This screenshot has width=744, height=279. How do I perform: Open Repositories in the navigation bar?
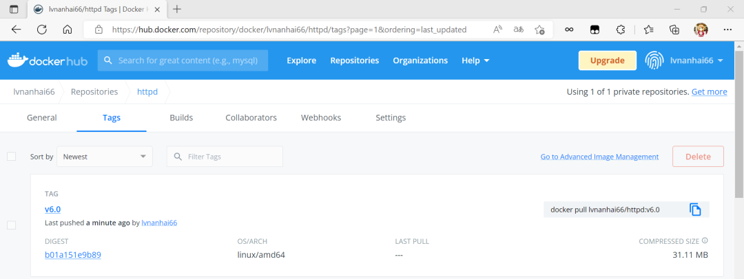[x=355, y=60]
